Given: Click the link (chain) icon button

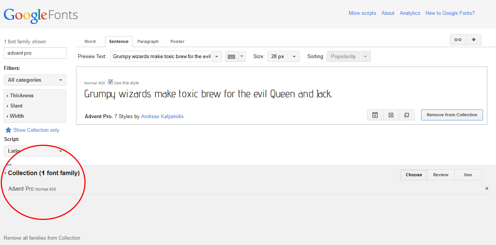Looking at the screenshot, I should [458, 40].
